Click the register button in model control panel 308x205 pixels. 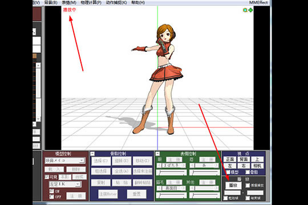[x=76, y=196]
